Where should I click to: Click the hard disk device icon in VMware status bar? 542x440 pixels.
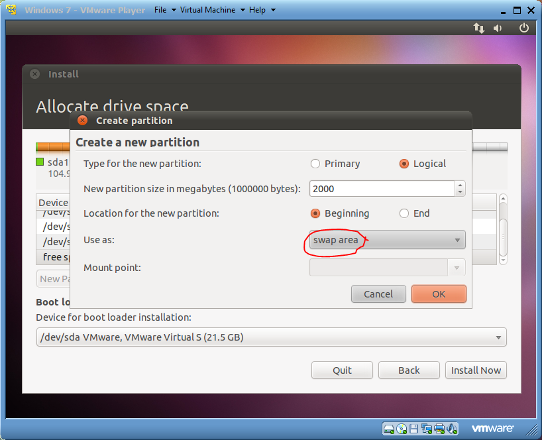389,429
